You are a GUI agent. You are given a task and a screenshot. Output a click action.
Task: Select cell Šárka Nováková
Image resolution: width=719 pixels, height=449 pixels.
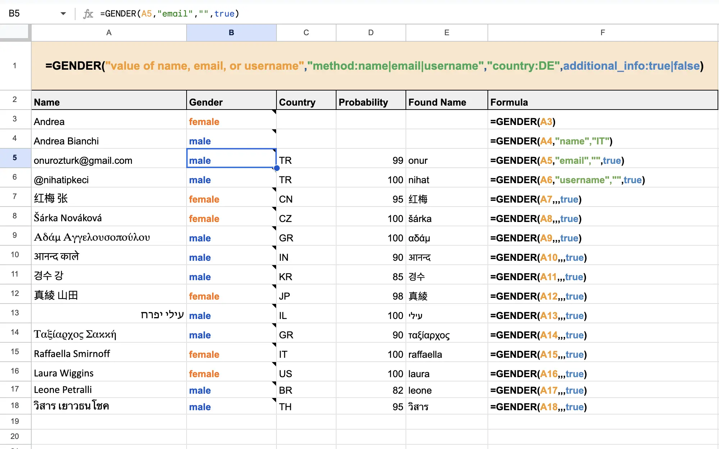coord(109,217)
